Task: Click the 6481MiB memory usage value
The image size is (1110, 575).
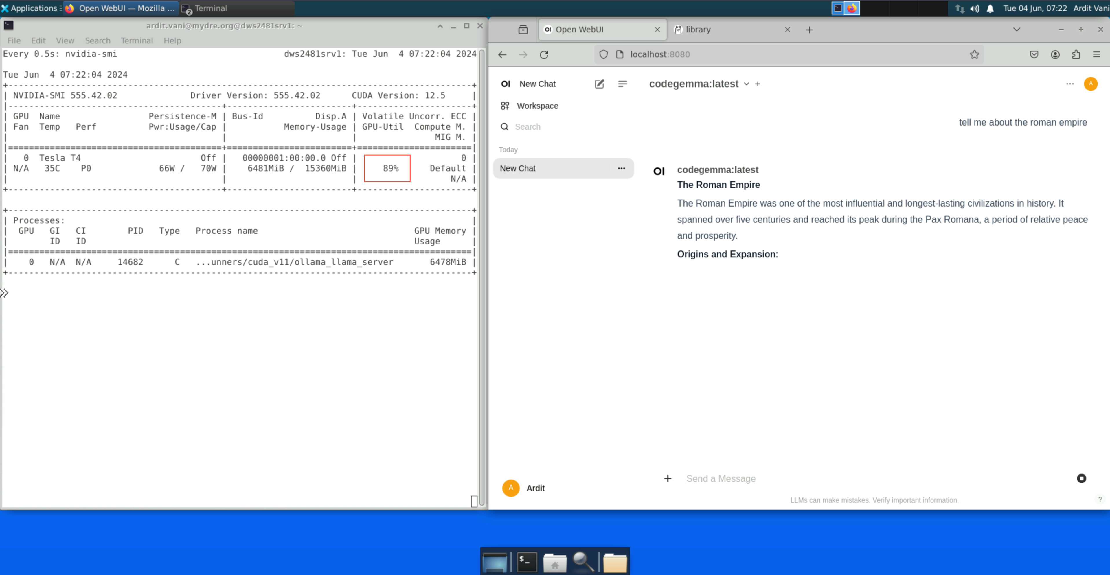Action: point(265,168)
